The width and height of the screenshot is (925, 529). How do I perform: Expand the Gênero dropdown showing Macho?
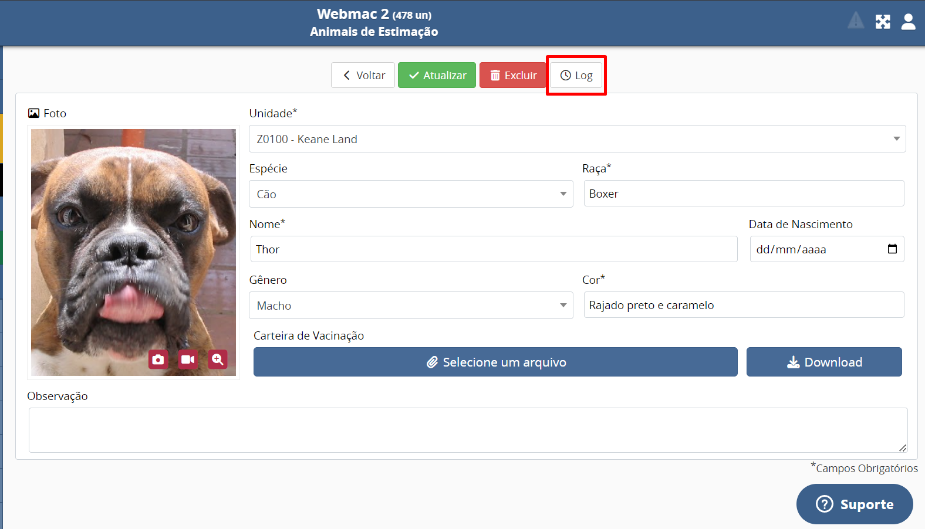(x=411, y=306)
